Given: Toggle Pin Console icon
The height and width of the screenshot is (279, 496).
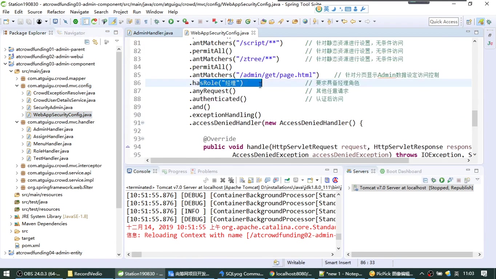Looking at the screenshot, I should click(287, 180).
